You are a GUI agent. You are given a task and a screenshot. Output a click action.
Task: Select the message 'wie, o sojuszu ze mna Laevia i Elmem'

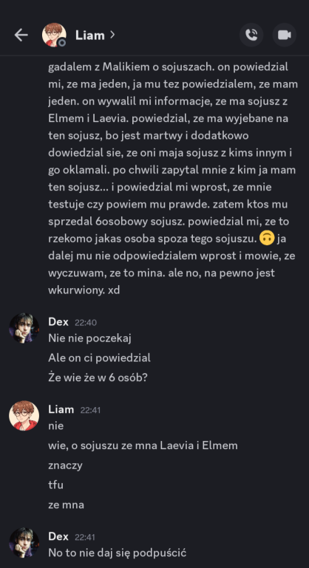pos(143,445)
